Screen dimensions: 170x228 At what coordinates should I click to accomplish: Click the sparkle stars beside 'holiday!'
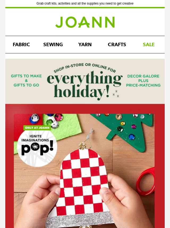tap(116, 94)
